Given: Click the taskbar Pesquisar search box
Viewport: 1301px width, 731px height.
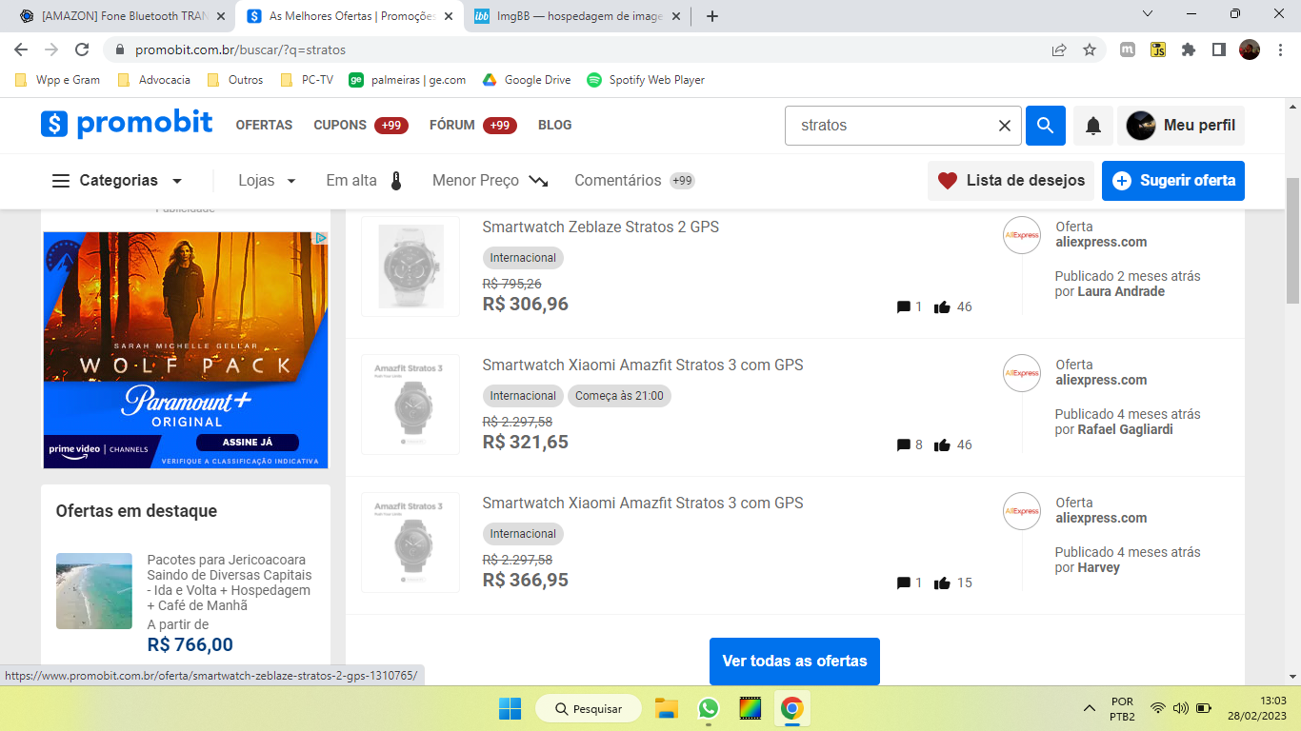Looking at the screenshot, I should pyautogui.click(x=587, y=709).
